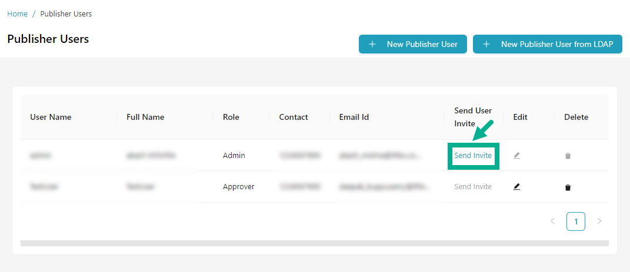Image resolution: width=630 pixels, height=272 pixels.
Task: Send Invite to the Approver user
Action: coord(473,187)
